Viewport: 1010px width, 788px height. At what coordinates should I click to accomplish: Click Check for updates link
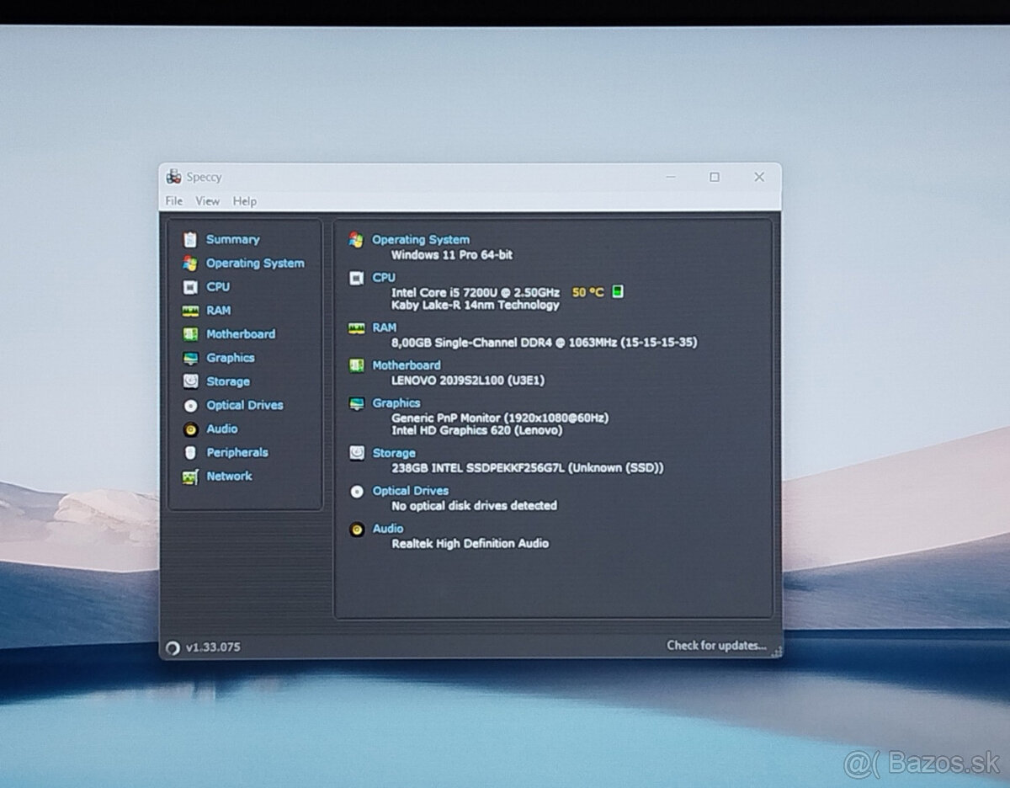click(716, 646)
